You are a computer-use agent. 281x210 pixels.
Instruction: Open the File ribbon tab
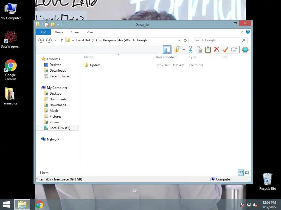[43, 32]
